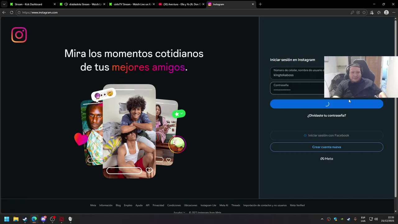Close the ciriloTV Stream tab

pos(154,4)
